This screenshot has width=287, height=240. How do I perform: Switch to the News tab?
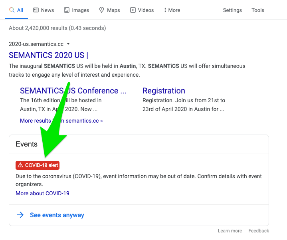pyautogui.click(x=44, y=10)
